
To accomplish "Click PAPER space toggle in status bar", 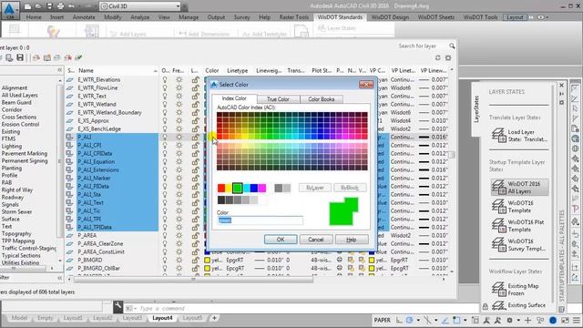I will pyautogui.click(x=382, y=320).
